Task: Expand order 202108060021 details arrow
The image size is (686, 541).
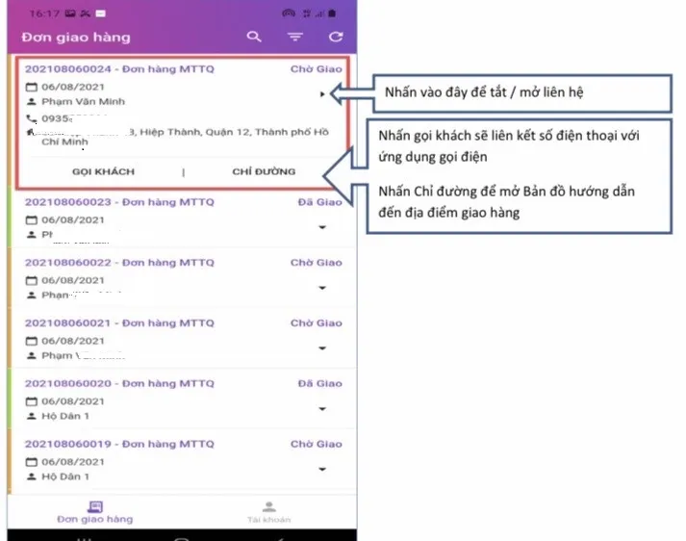Action: (322, 348)
